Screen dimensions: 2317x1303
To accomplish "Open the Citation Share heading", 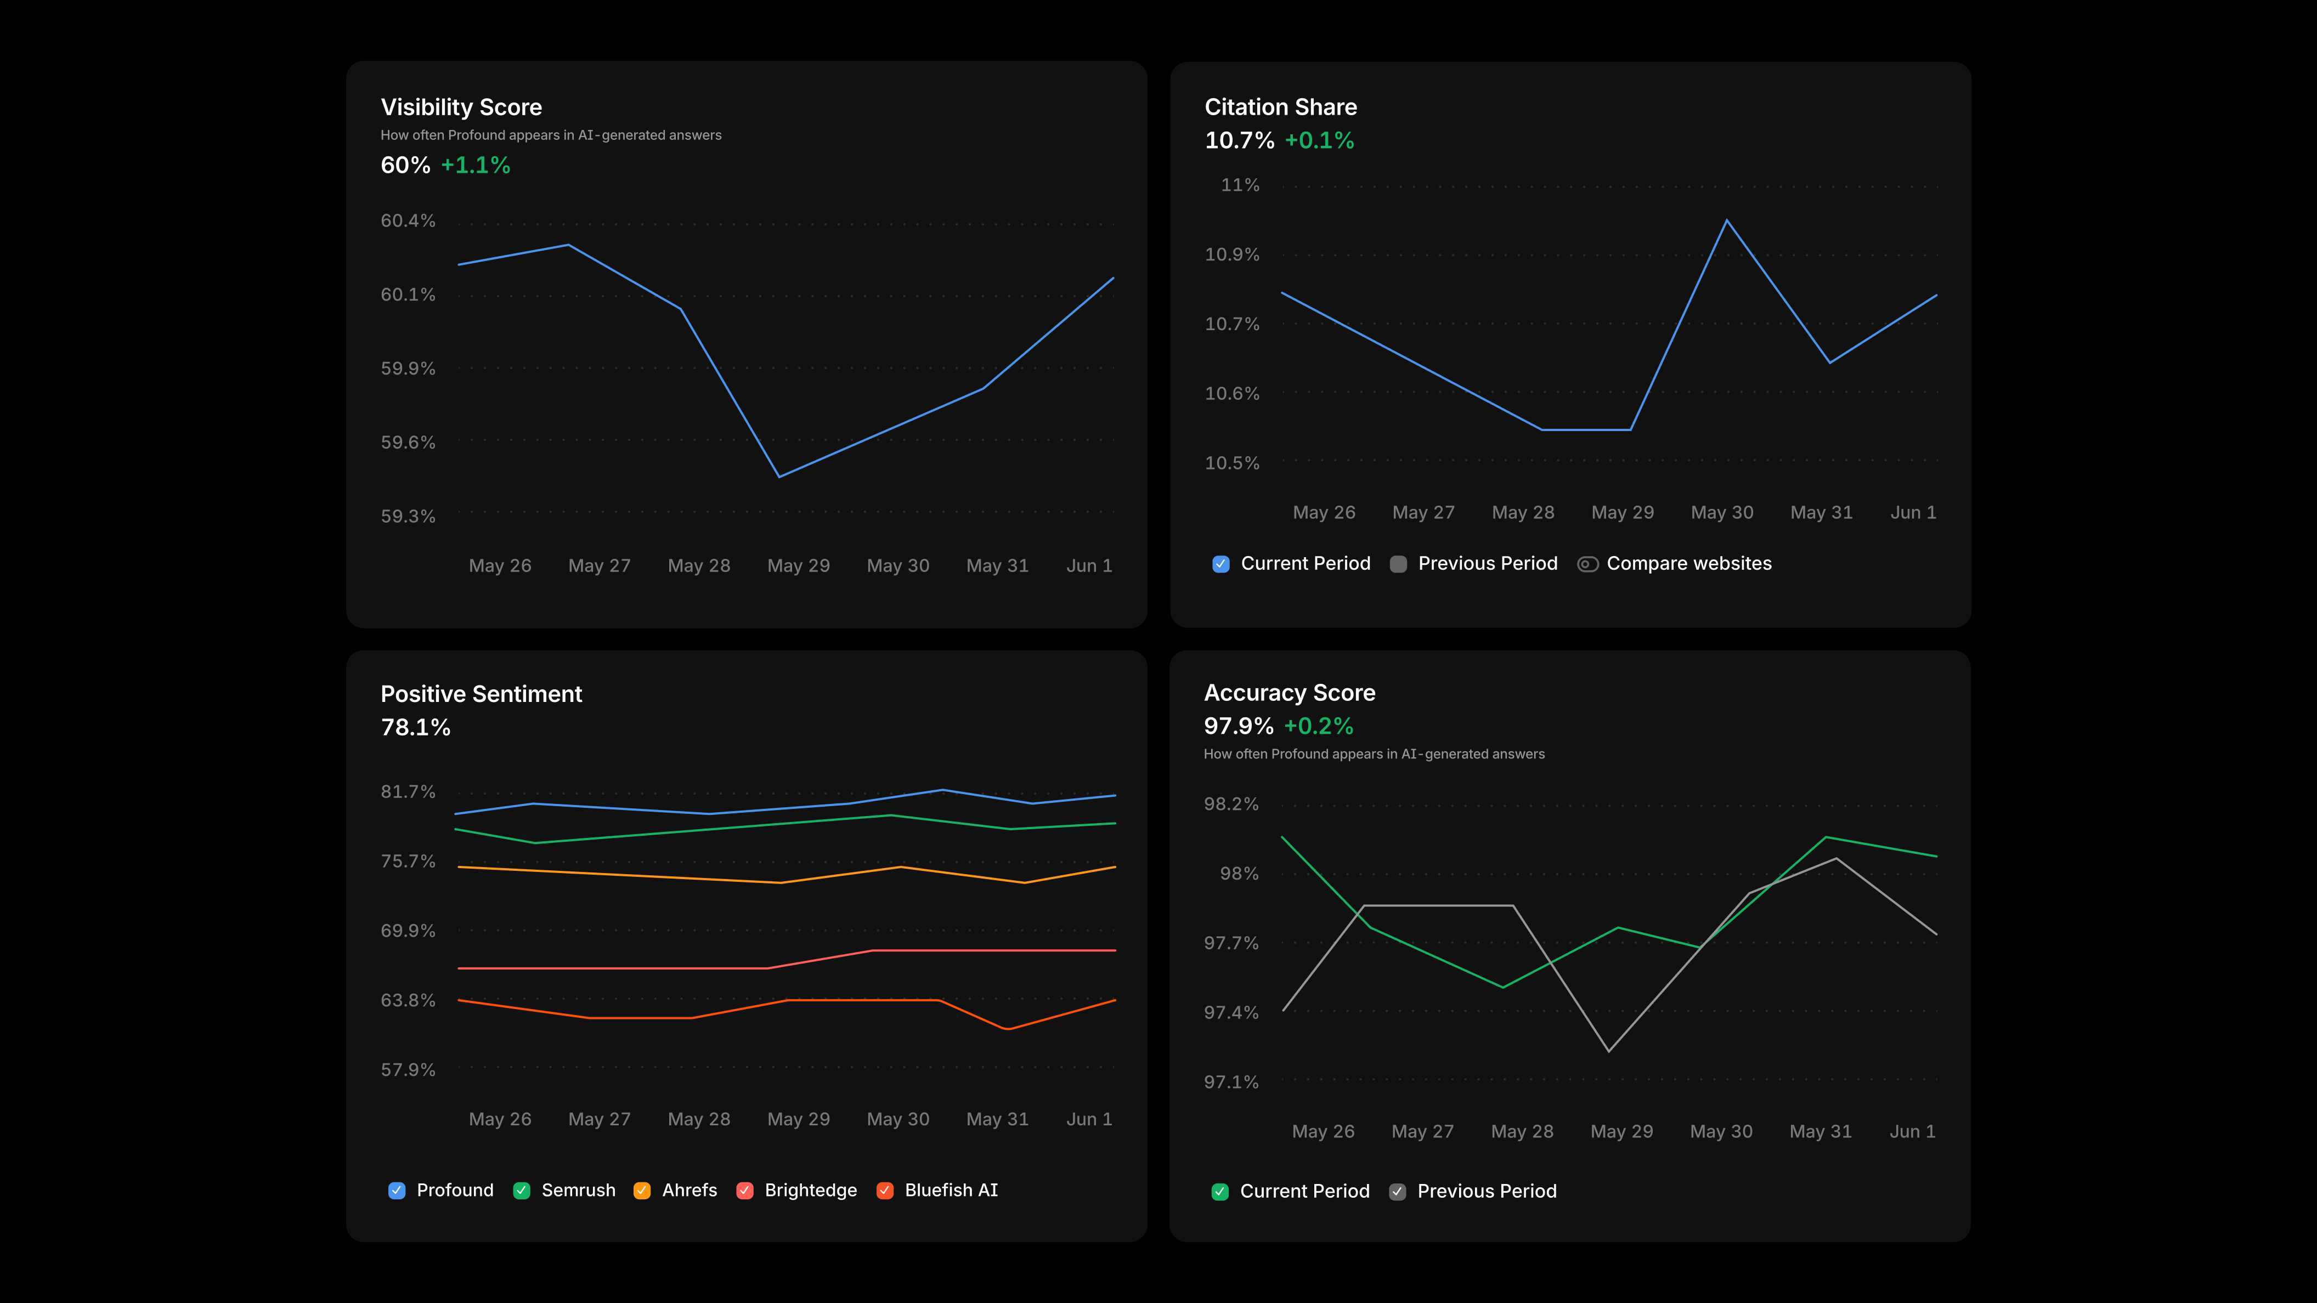I will 1281,107.
